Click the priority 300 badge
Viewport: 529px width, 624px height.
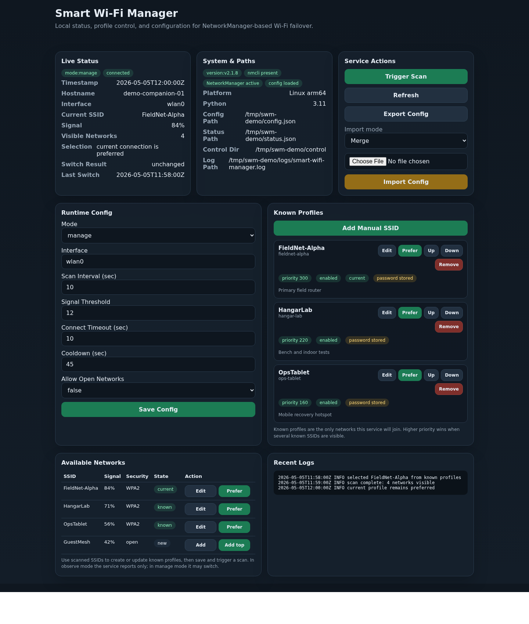[295, 278]
